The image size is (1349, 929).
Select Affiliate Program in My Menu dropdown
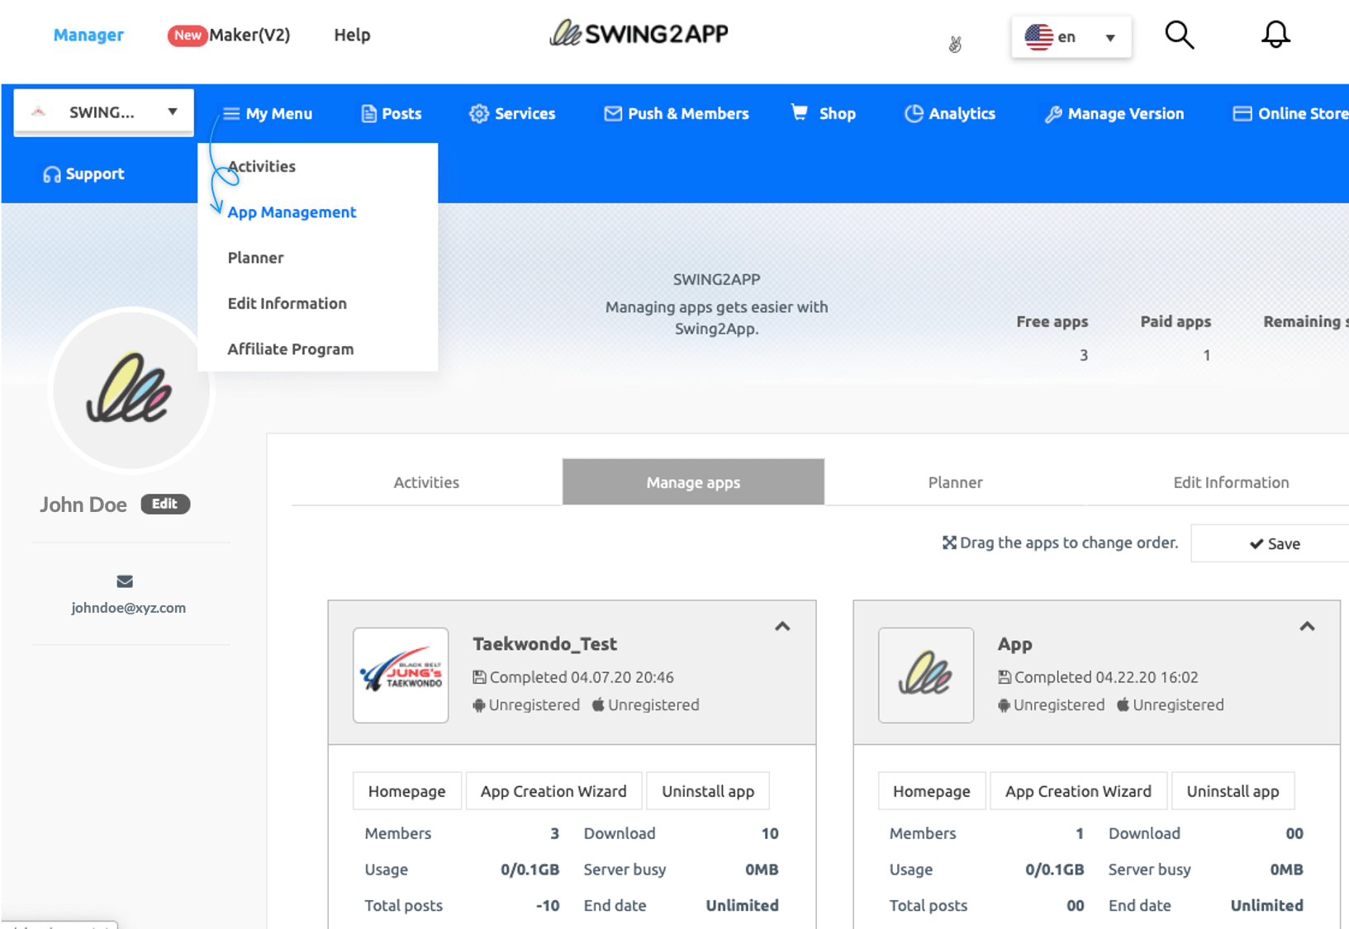pyautogui.click(x=290, y=349)
